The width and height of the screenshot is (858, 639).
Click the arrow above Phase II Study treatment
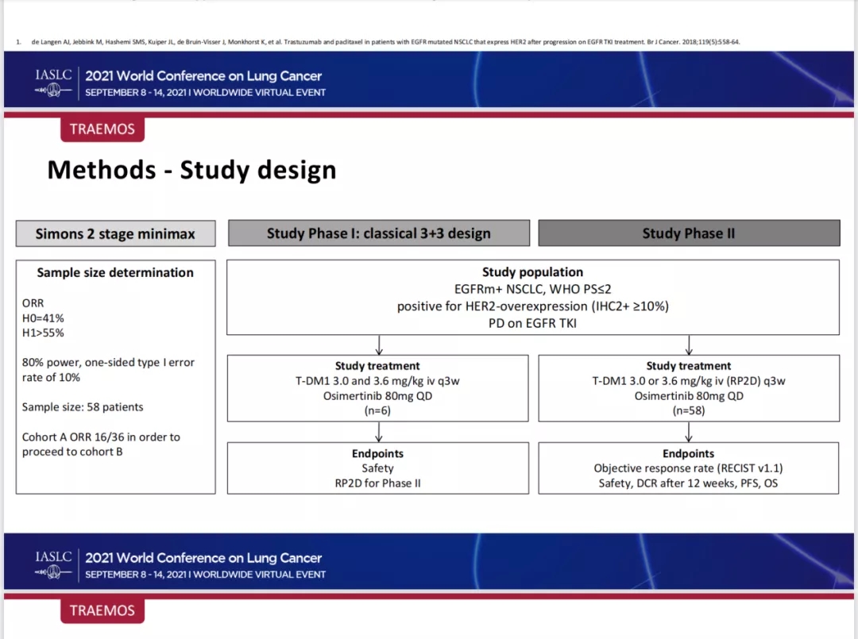[688, 345]
